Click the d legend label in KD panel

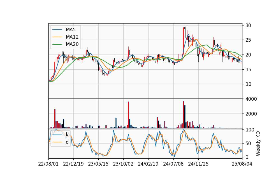tap(67, 142)
